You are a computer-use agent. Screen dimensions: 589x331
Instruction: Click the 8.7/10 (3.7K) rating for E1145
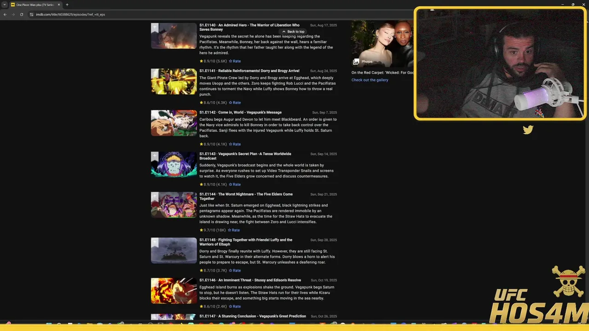[x=214, y=270]
